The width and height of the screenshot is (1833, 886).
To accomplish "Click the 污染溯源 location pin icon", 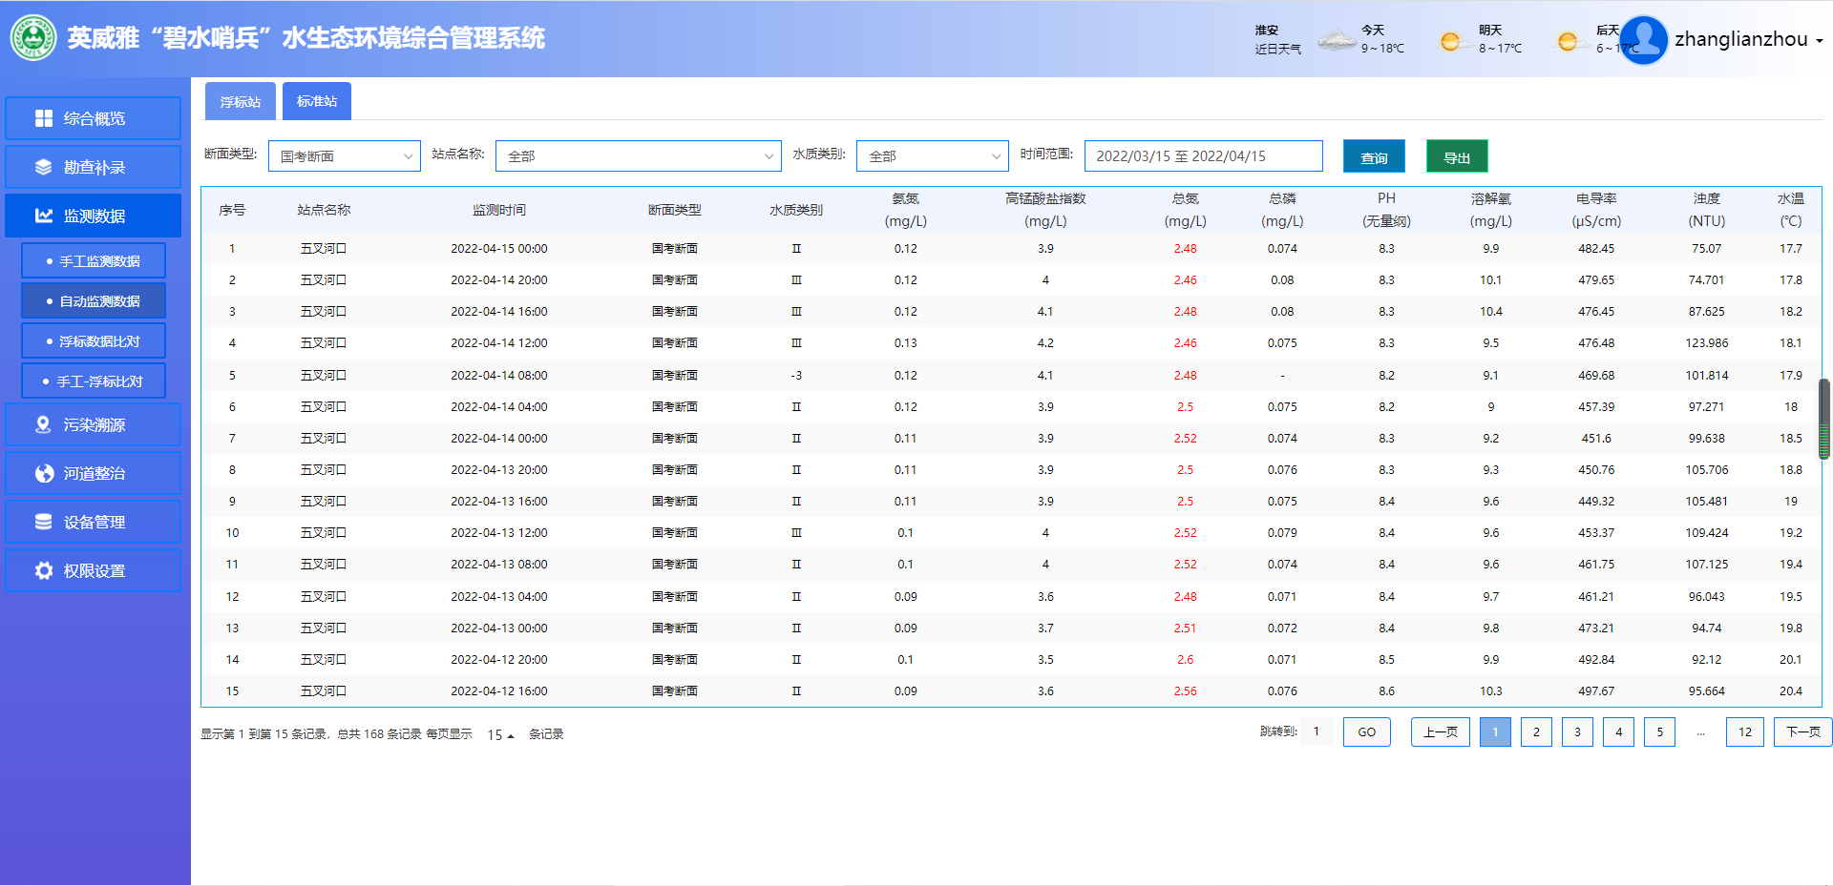I will click(x=43, y=424).
